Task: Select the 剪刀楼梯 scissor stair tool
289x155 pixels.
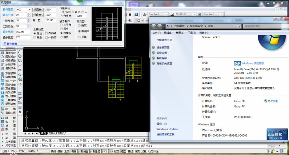Action: coord(8,96)
